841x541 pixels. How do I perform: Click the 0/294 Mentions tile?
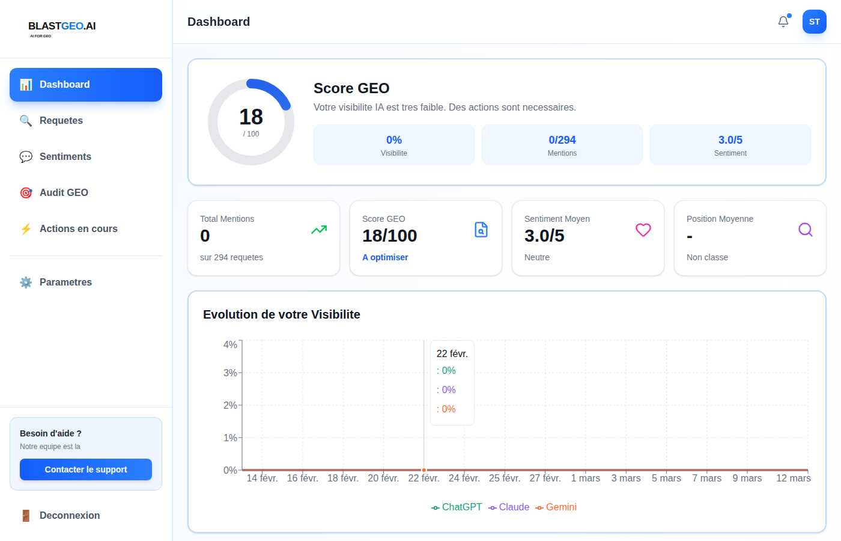pos(562,145)
